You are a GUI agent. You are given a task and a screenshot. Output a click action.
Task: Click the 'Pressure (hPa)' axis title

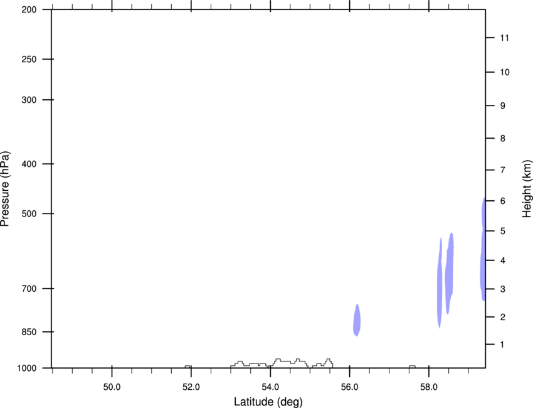pyautogui.click(x=5, y=189)
